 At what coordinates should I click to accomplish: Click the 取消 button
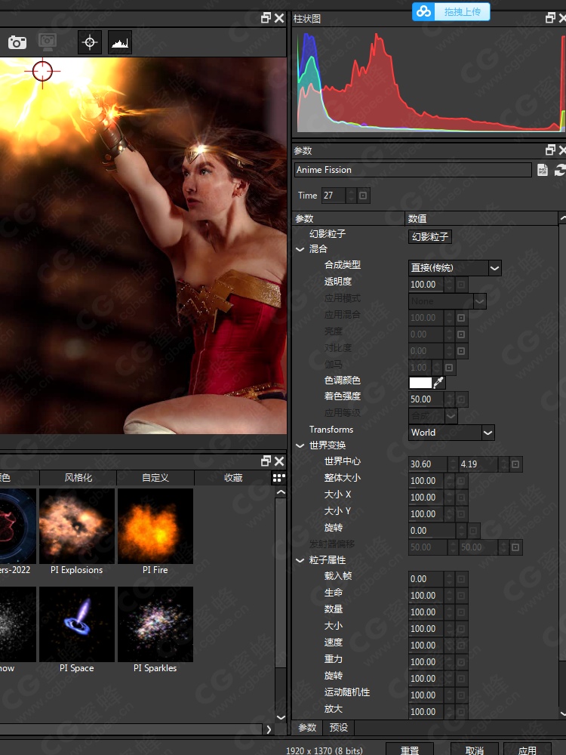coord(474,749)
